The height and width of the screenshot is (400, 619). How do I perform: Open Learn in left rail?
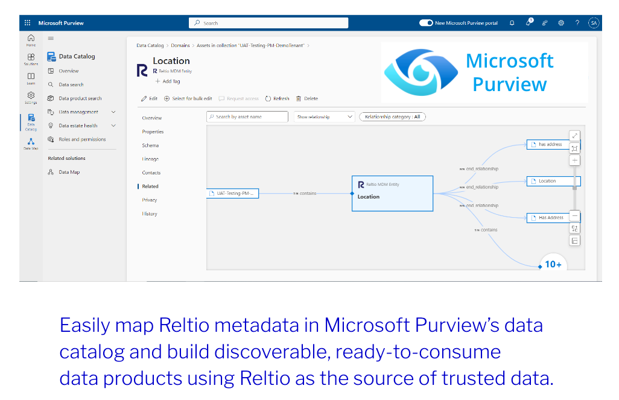31,78
